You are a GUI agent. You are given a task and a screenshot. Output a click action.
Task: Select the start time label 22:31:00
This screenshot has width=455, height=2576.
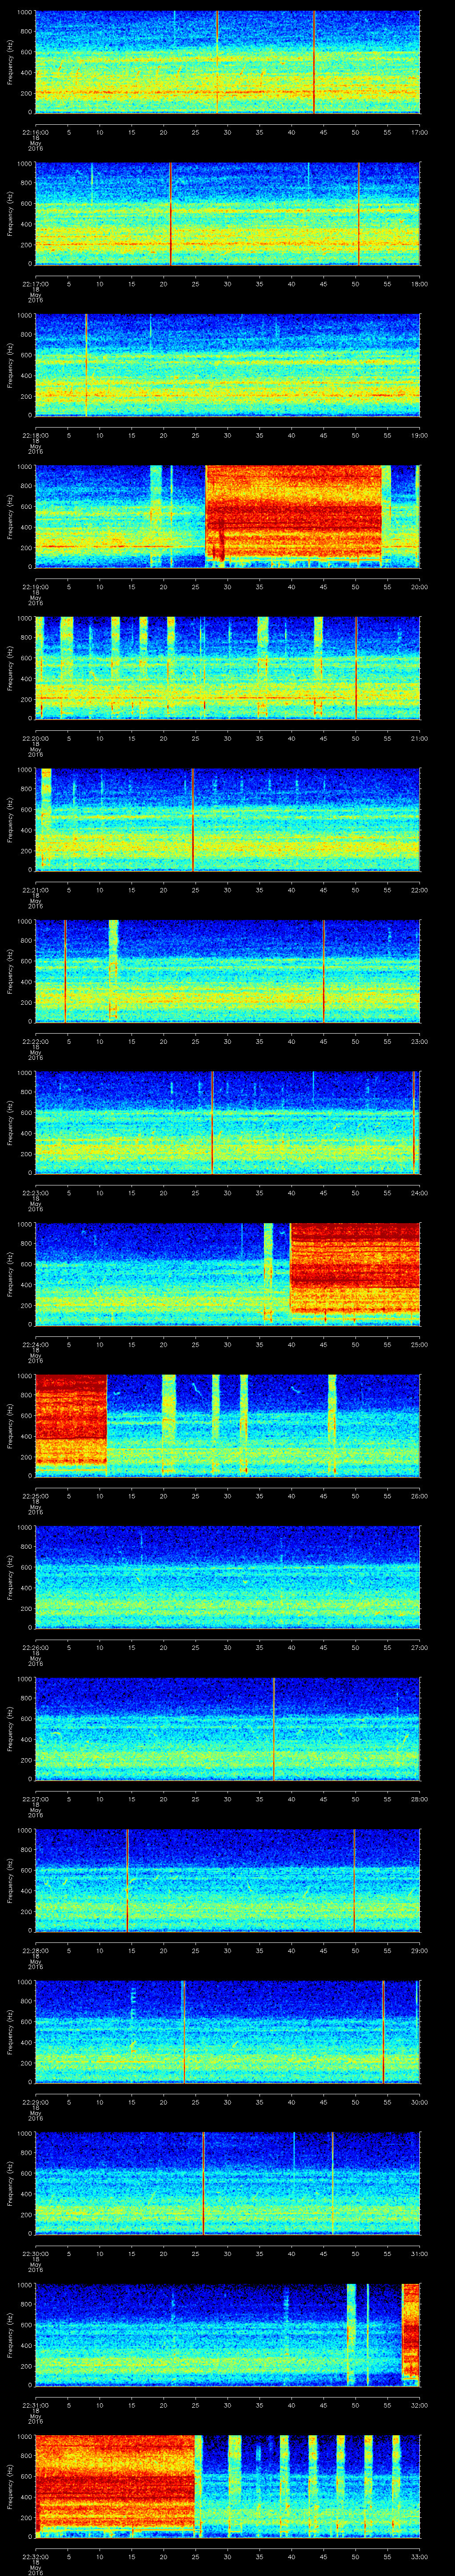click(35, 2405)
